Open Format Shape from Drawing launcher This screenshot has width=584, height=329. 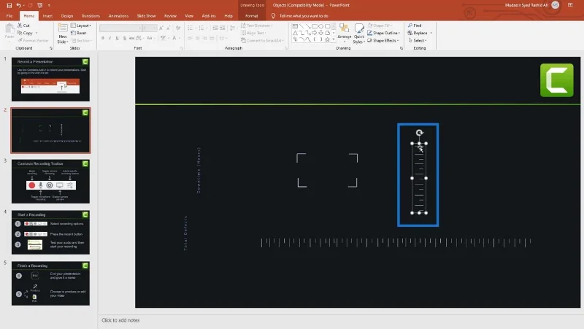(401, 48)
